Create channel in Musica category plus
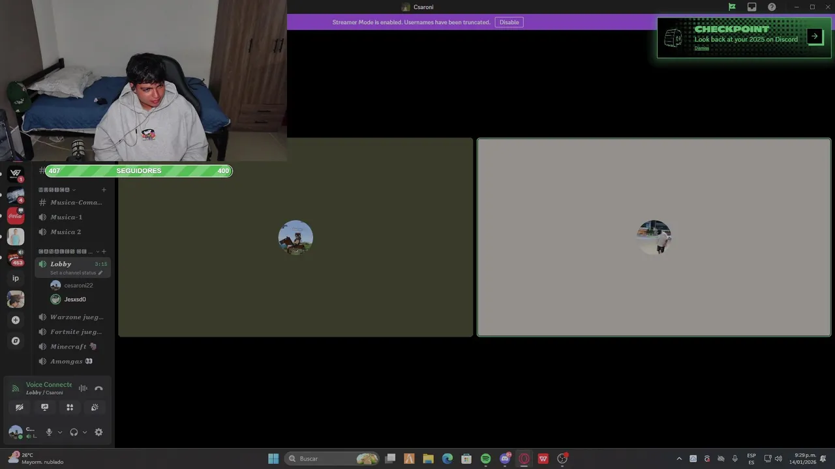Screen dimensions: 835x469 tap(104, 190)
